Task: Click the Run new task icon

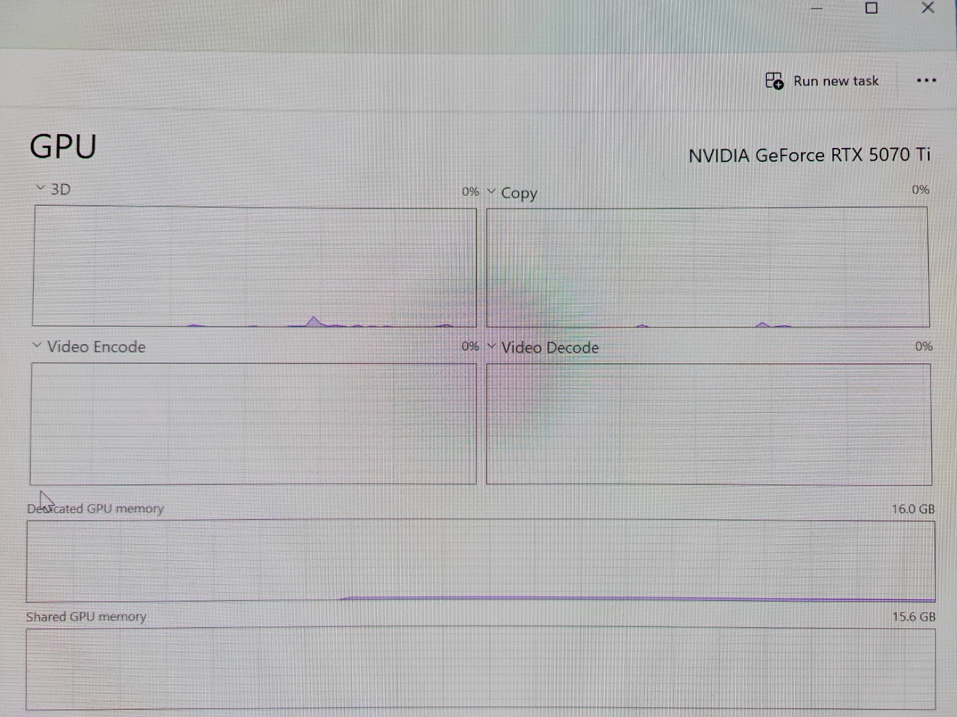Action: (774, 81)
